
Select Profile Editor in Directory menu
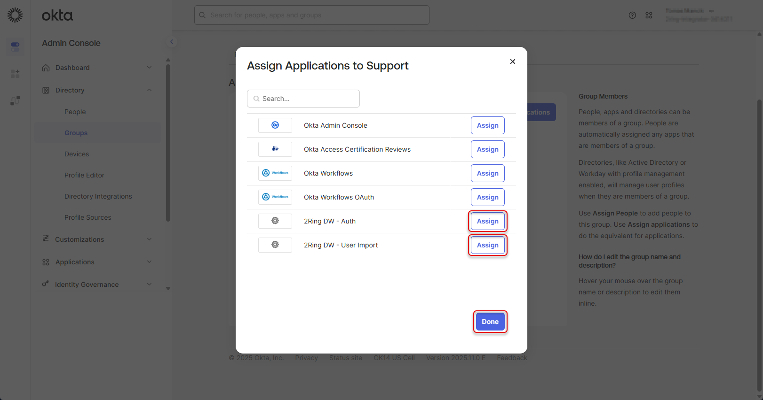(x=85, y=175)
